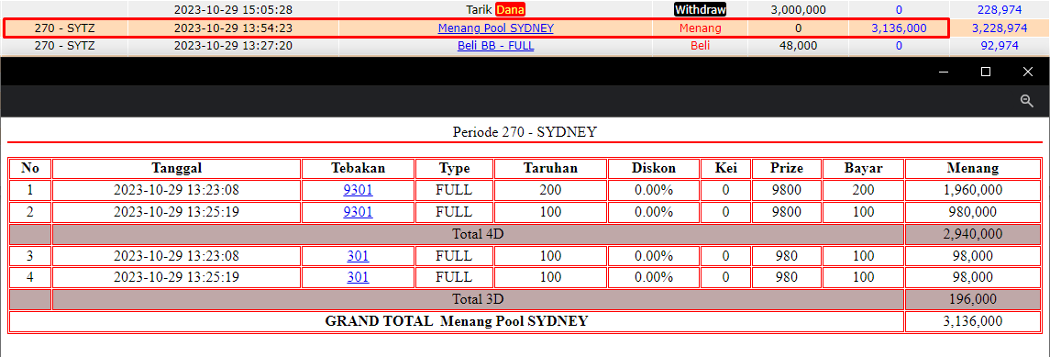
Task: Open 301 link in row 3
Action: pos(359,256)
